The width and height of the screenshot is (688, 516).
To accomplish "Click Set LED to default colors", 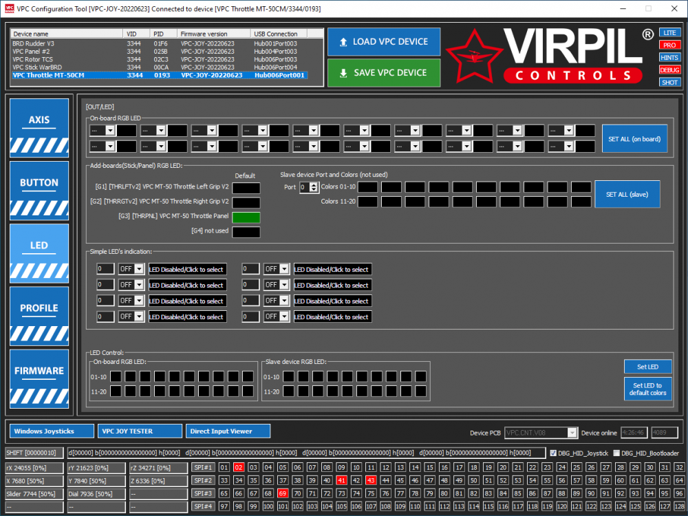I will click(x=647, y=389).
